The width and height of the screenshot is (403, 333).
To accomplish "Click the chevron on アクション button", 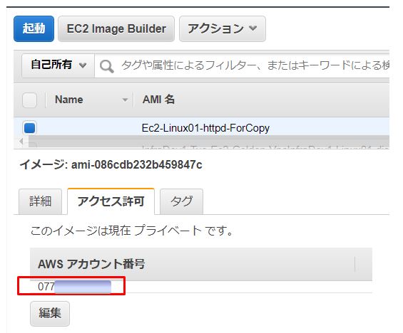I will tap(253, 28).
